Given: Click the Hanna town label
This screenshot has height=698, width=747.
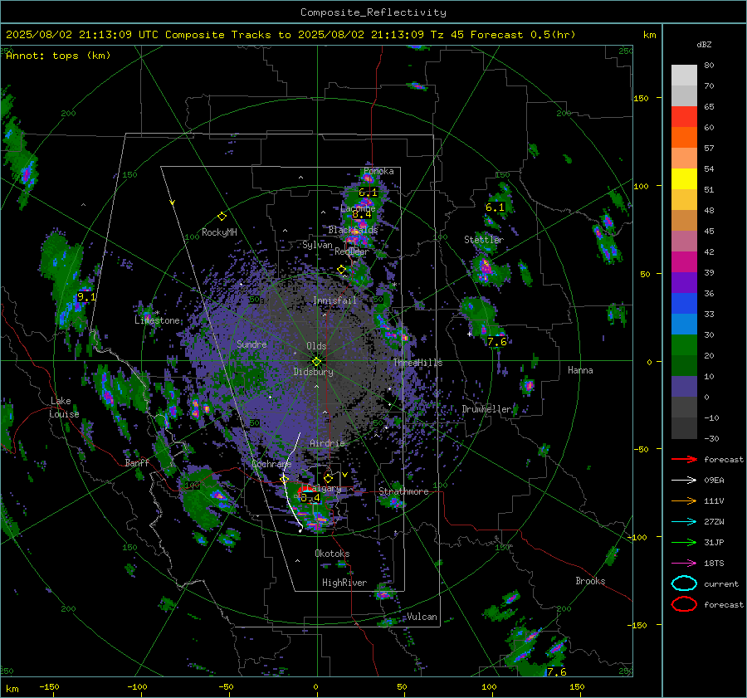Looking at the screenshot, I should 580,370.
